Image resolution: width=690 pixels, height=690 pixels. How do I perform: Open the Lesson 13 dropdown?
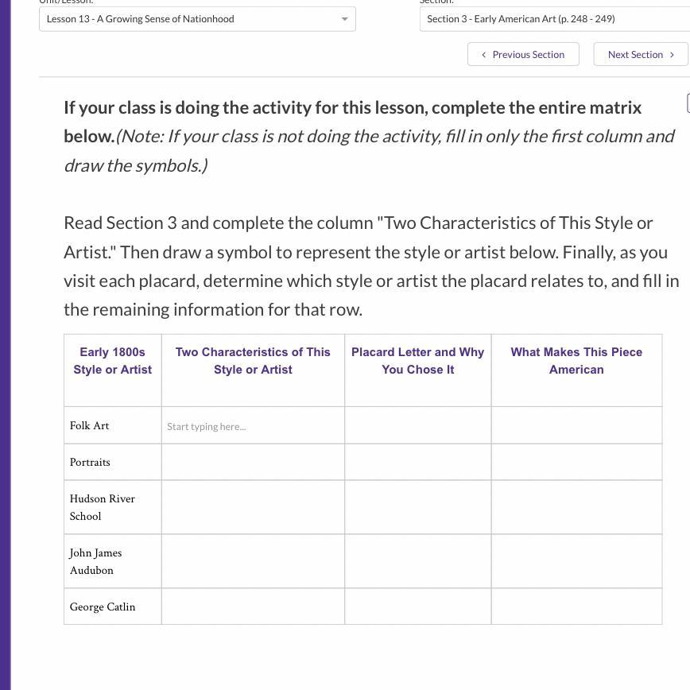click(x=197, y=19)
